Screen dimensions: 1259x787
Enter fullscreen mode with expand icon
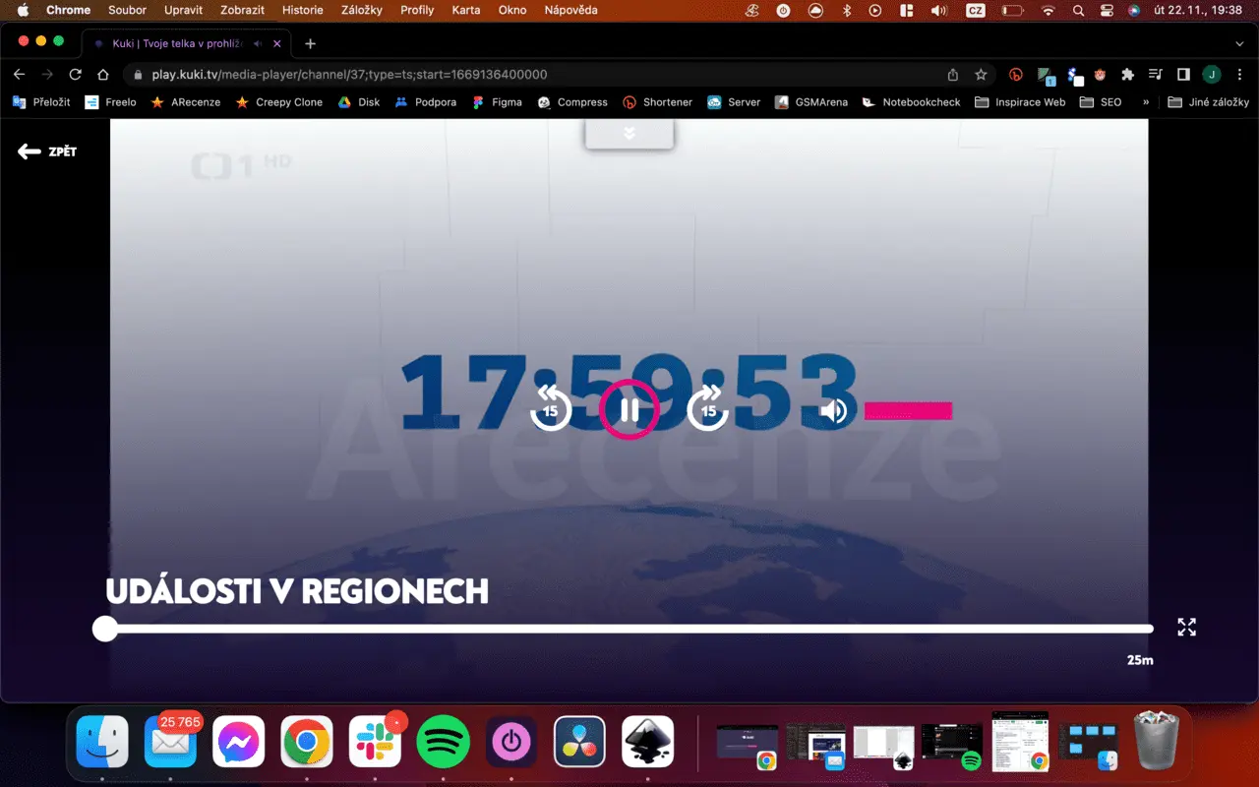click(x=1187, y=627)
